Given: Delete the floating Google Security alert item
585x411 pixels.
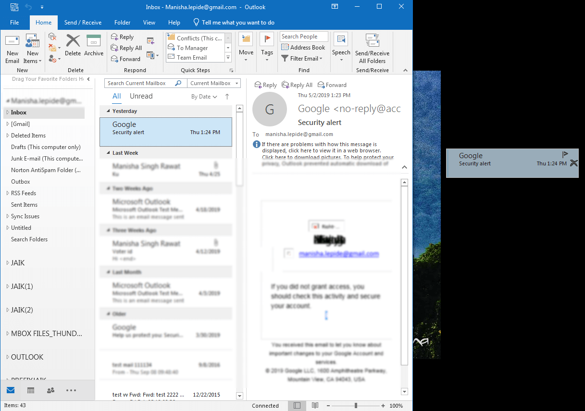Looking at the screenshot, I should pyautogui.click(x=573, y=163).
